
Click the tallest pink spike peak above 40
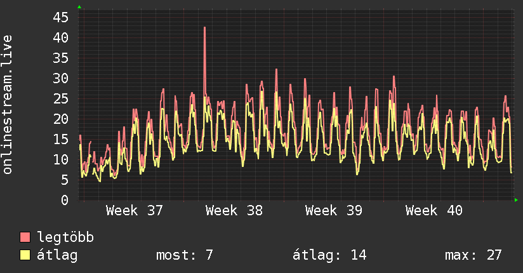(204, 28)
